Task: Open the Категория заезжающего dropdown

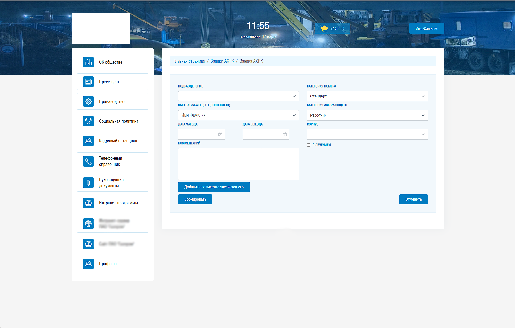Action: (x=367, y=115)
